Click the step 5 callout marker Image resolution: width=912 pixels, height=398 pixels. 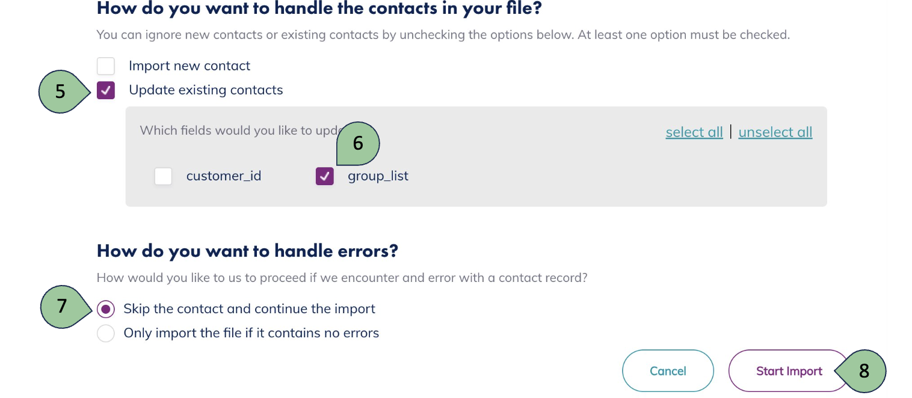point(61,91)
